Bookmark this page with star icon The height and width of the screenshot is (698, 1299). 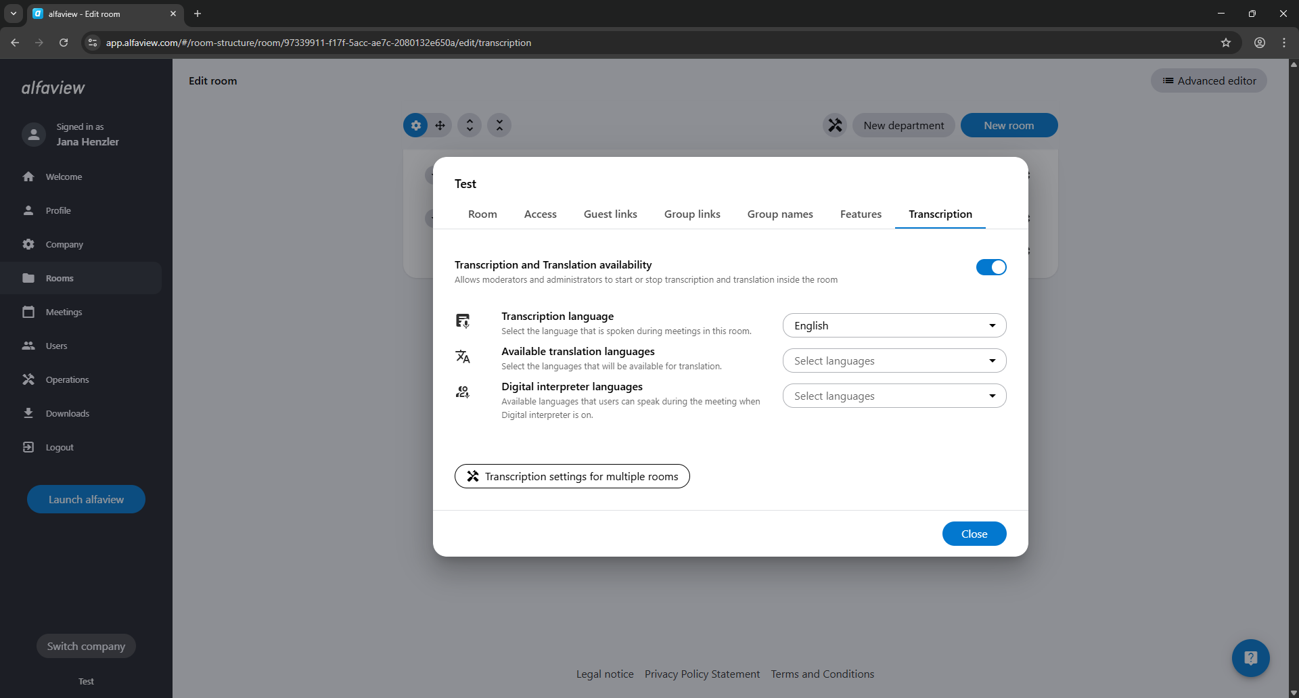point(1226,43)
